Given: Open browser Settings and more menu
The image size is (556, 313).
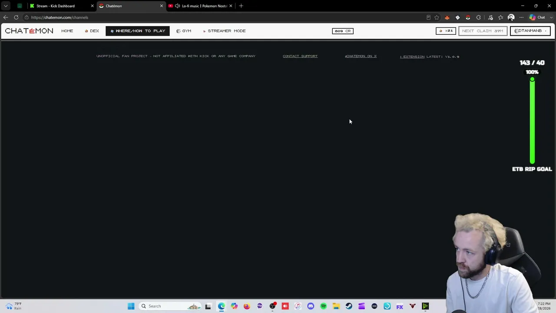Looking at the screenshot, I should (x=521, y=17).
